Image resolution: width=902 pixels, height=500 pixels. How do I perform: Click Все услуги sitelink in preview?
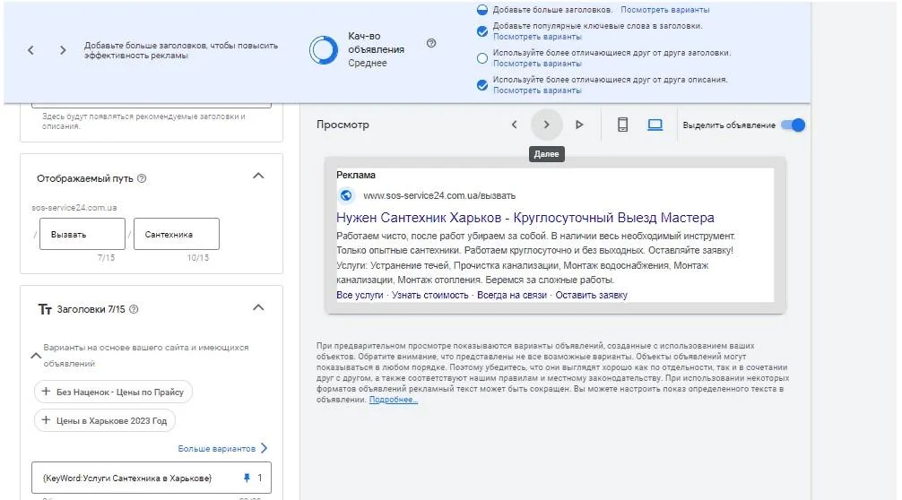click(x=360, y=295)
